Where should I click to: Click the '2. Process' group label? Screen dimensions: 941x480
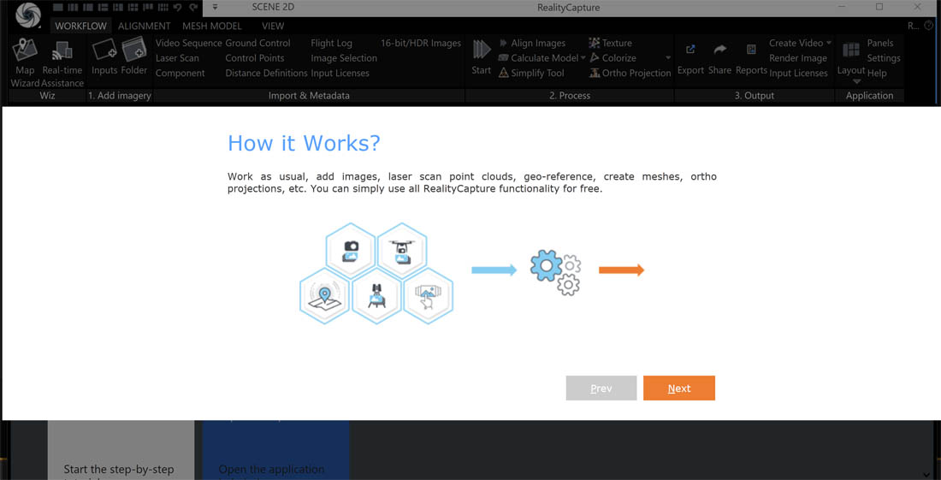click(x=570, y=95)
